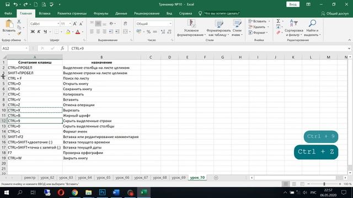Switch to the Формулы ribbon tab

101,13
